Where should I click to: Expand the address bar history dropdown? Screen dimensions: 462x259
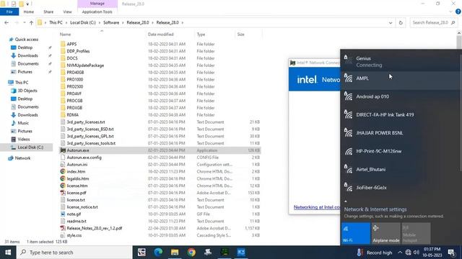click(391, 22)
